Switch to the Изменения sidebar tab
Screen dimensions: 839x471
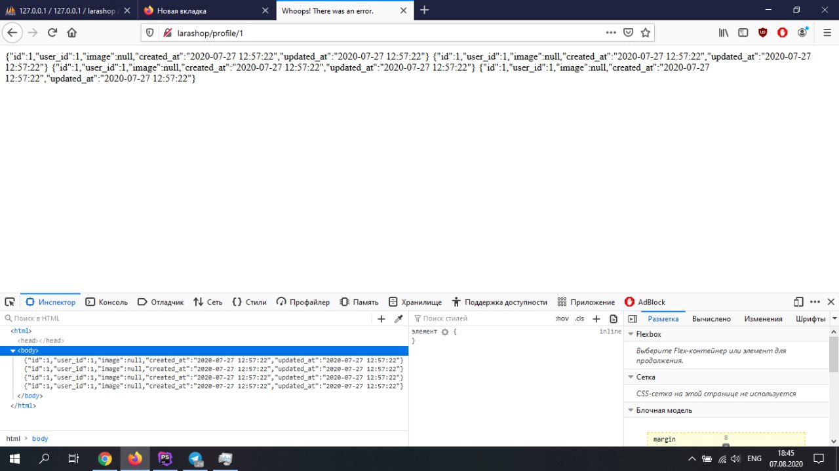763,319
